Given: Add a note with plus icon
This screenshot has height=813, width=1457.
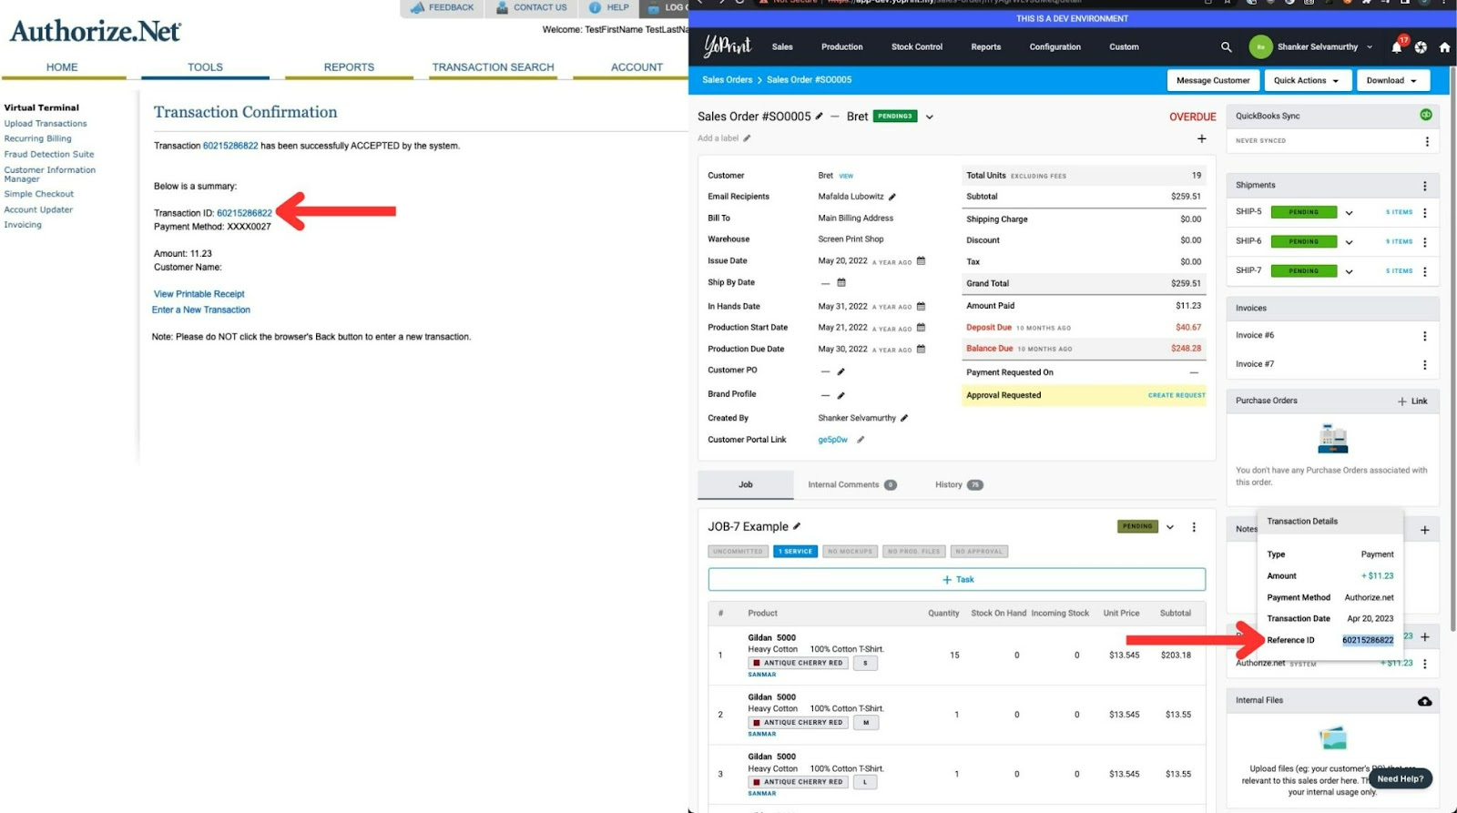Looking at the screenshot, I should (x=1424, y=530).
